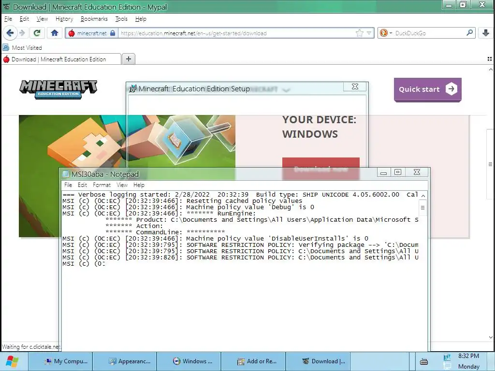This screenshot has width=495, height=371.
Task: Close the Minecraft Education Edition Setup dialog
Action: tap(355, 87)
